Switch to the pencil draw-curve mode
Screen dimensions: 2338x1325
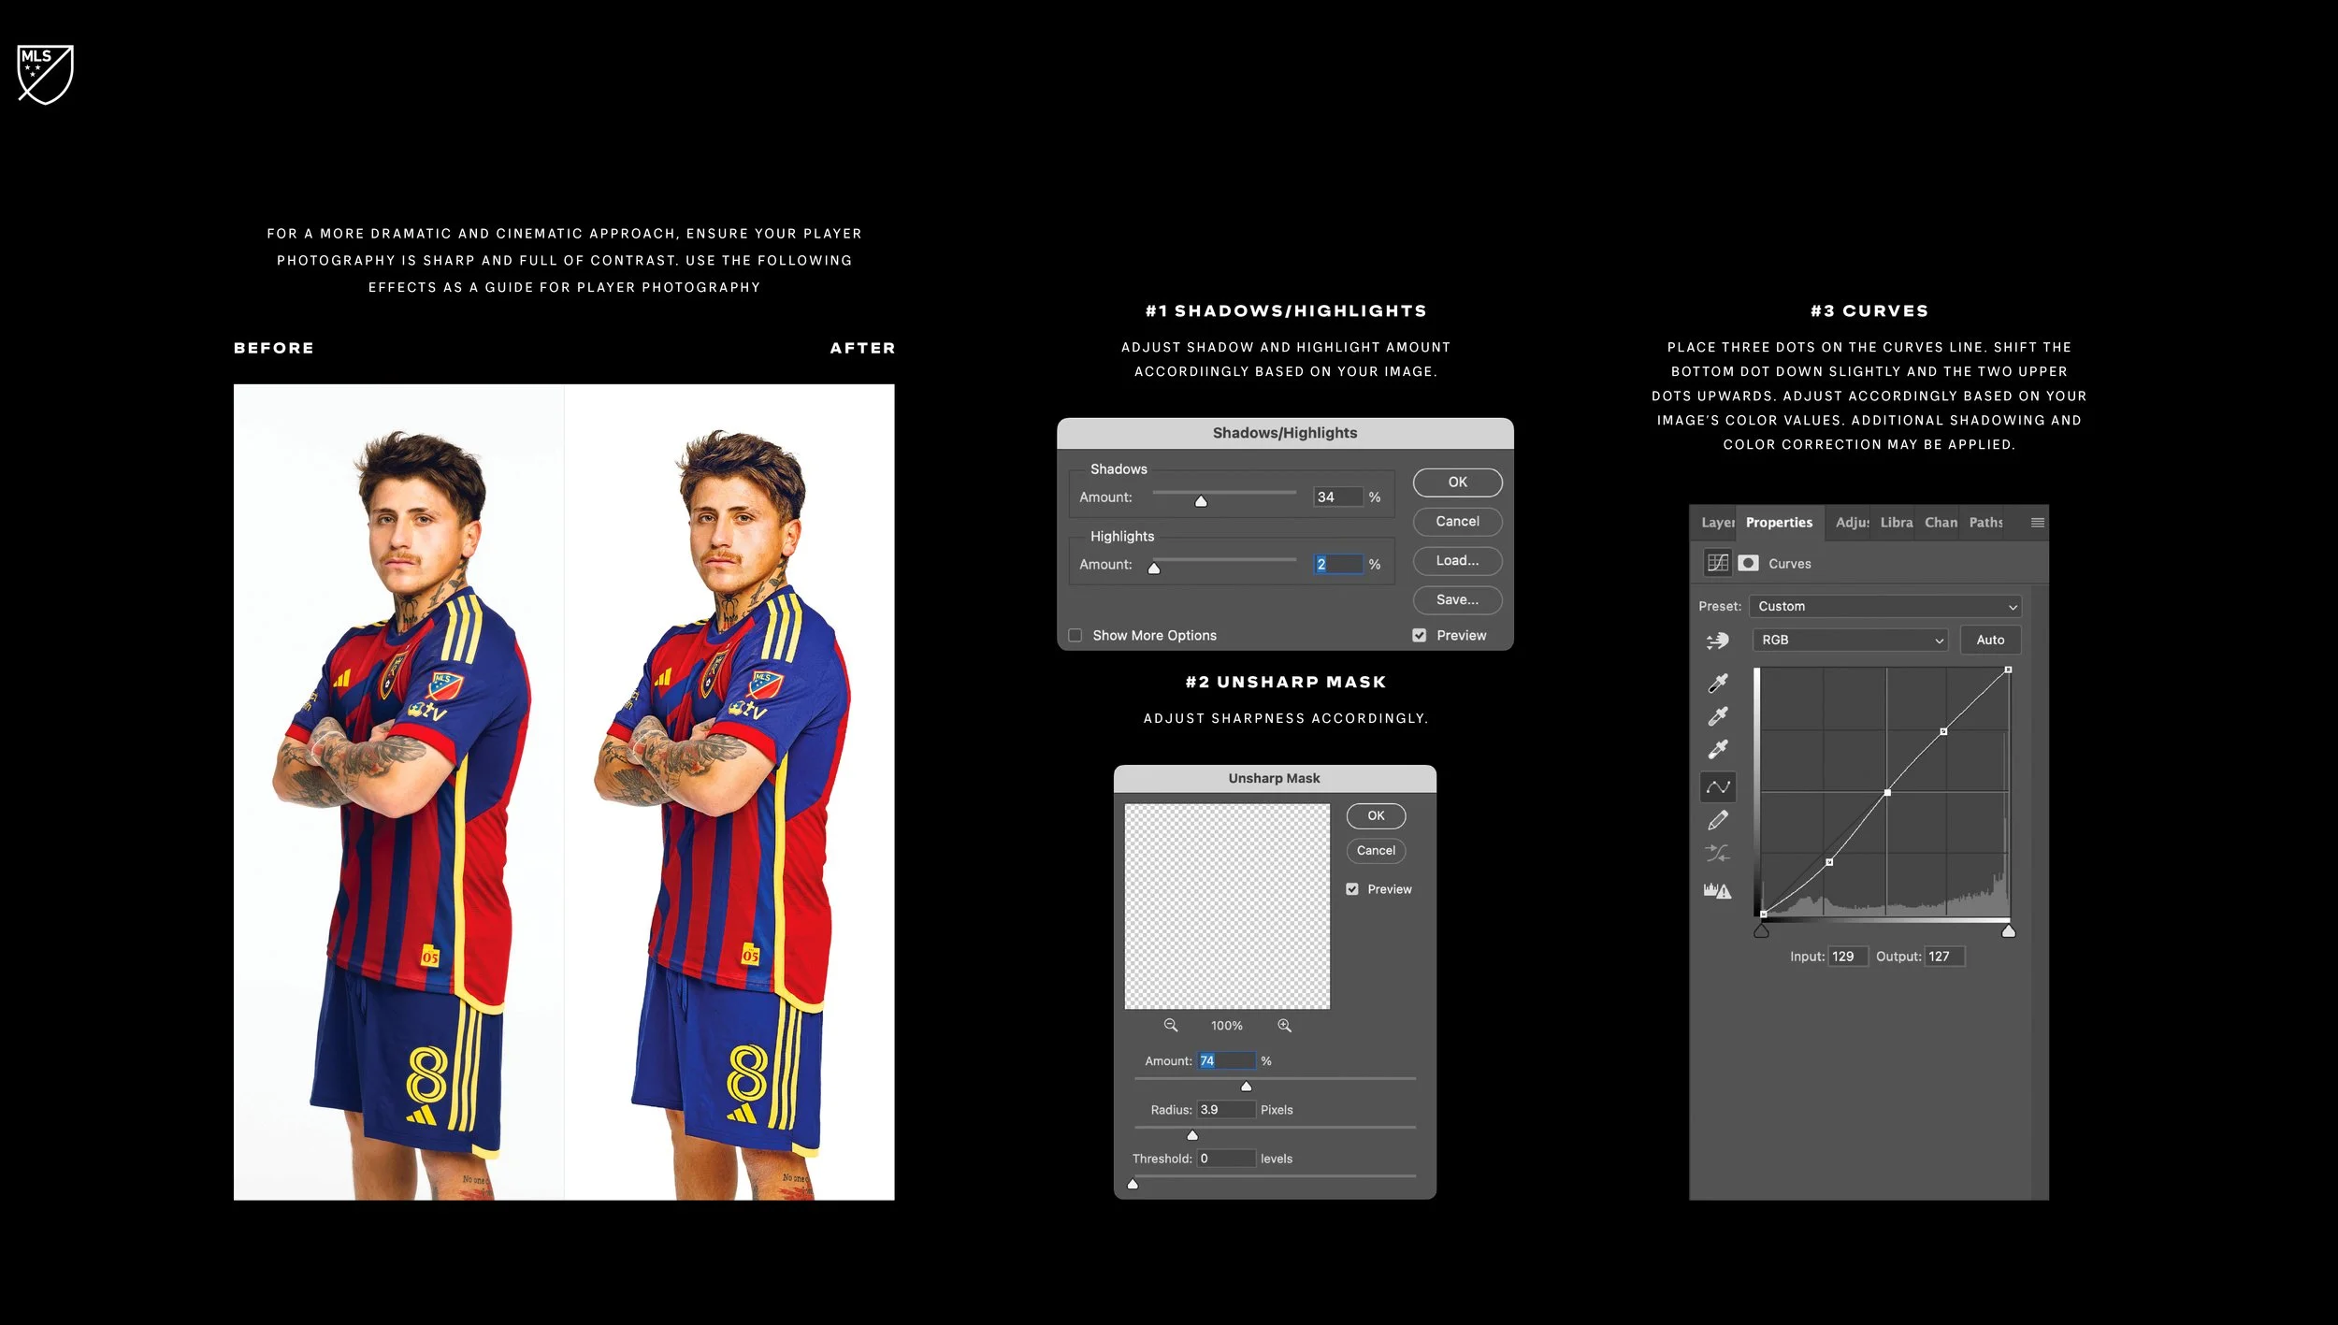pos(1719,819)
